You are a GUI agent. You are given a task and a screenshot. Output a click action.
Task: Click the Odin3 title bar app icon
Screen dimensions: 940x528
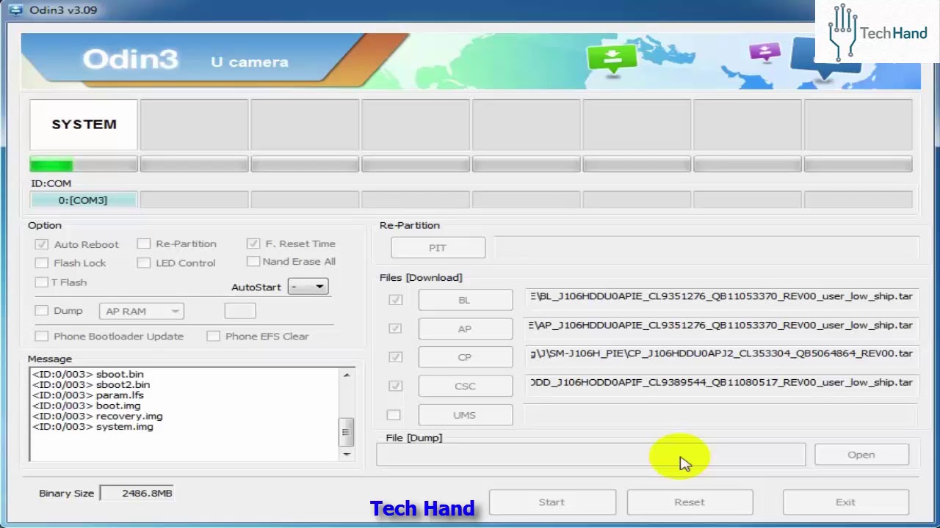click(14, 10)
